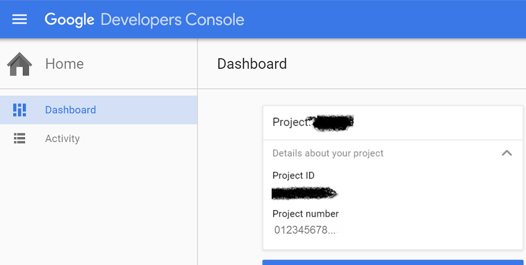The width and height of the screenshot is (526, 265).
Task: Select the redacted Project ID value
Action: tap(304, 194)
